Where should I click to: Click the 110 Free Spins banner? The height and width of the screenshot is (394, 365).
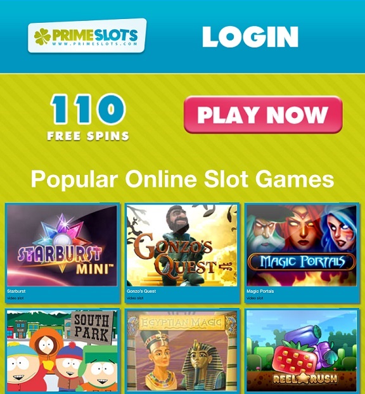click(x=87, y=117)
